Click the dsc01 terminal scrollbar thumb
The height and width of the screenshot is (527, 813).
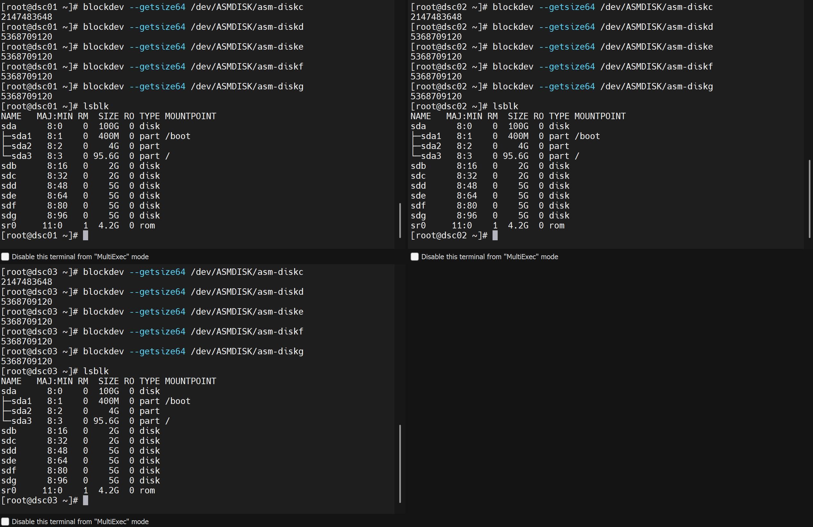coord(400,221)
